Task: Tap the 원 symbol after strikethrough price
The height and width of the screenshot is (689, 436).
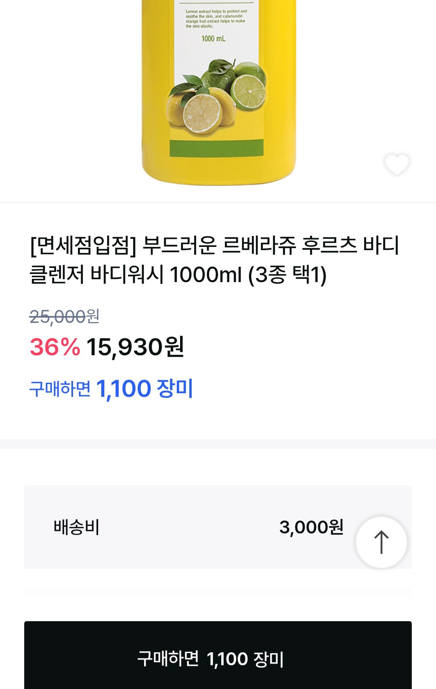Action: point(93,316)
